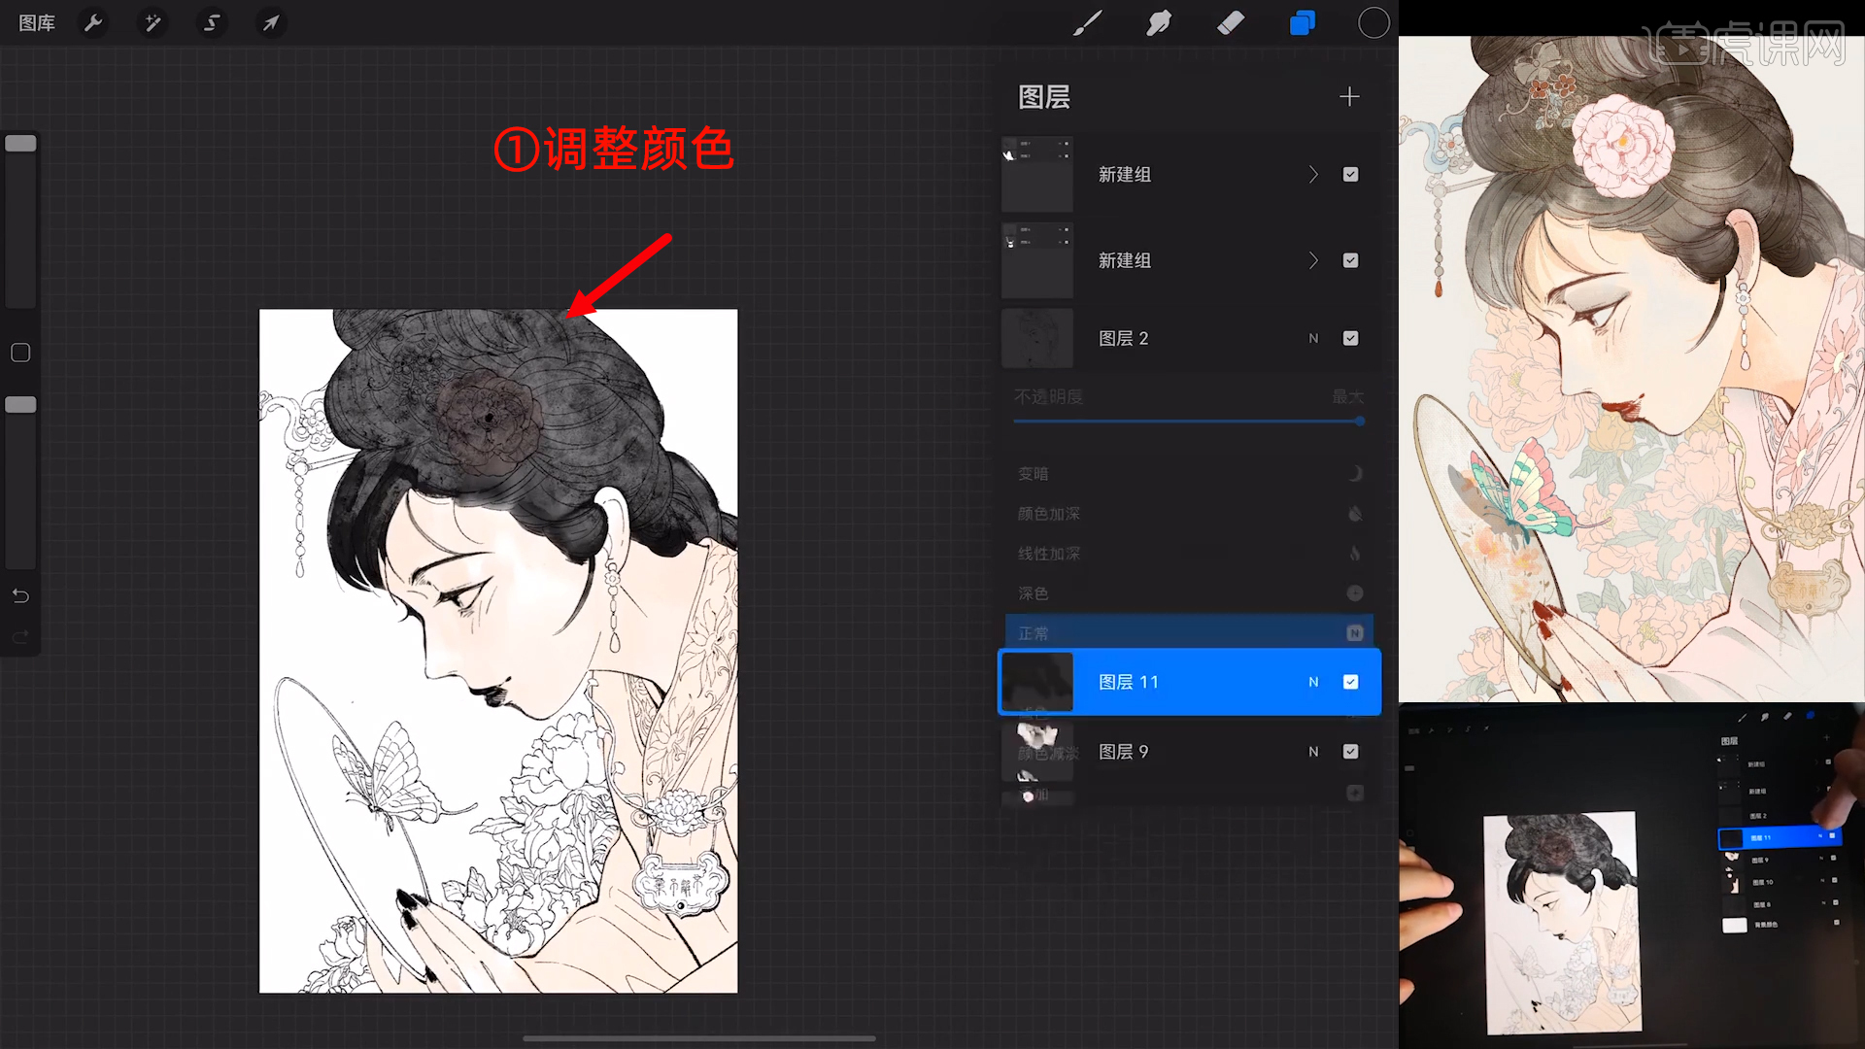Image resolution: width=1865 pixels, height=1049 pixels.
Task: Click the hands-on iPad camera preview
Action: point(1632,876)
